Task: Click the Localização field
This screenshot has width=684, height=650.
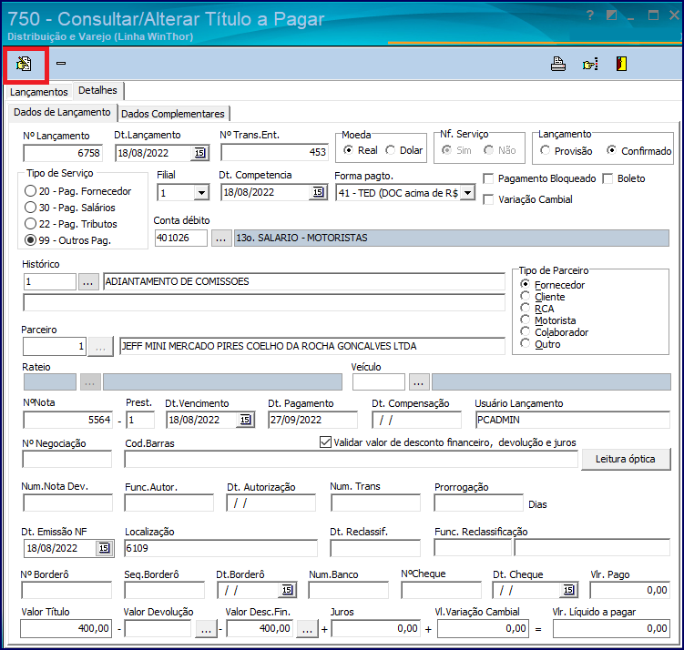Action: pos(220,548)
